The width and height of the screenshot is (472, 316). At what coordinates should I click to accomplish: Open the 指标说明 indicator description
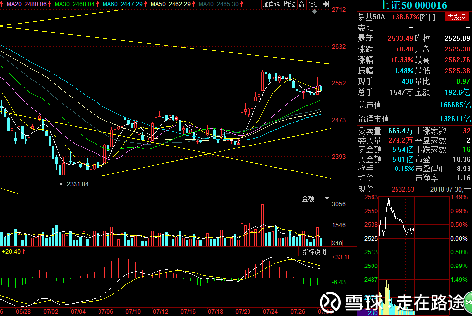pyautogui.click(x=315, y=252)
